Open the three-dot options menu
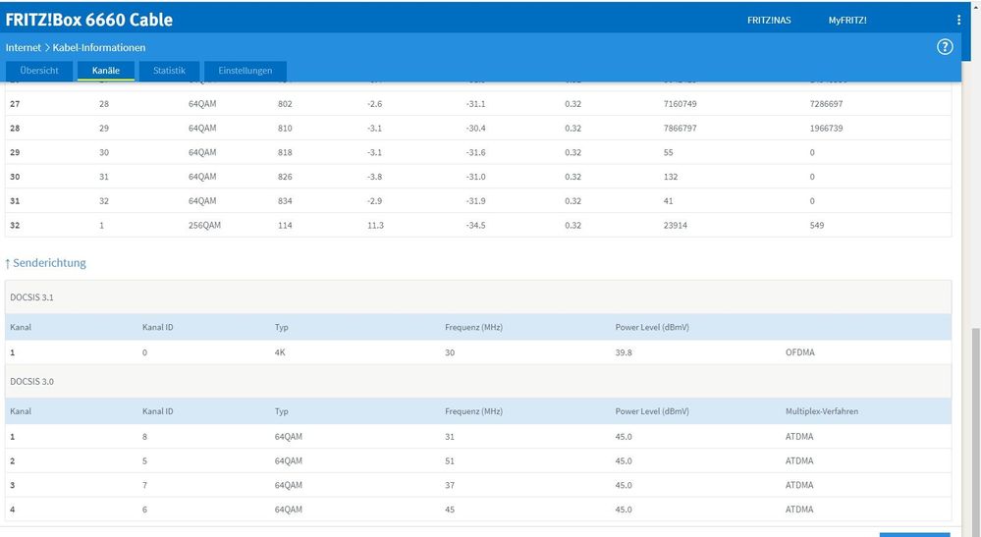Viewport: 981px width, 537px height. click(958, 20)
